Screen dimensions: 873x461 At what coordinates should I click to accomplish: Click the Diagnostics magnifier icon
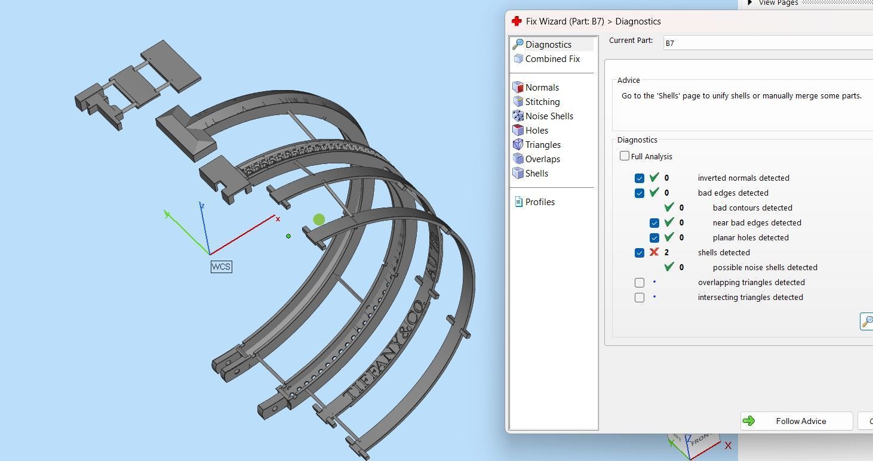(518, 44)
